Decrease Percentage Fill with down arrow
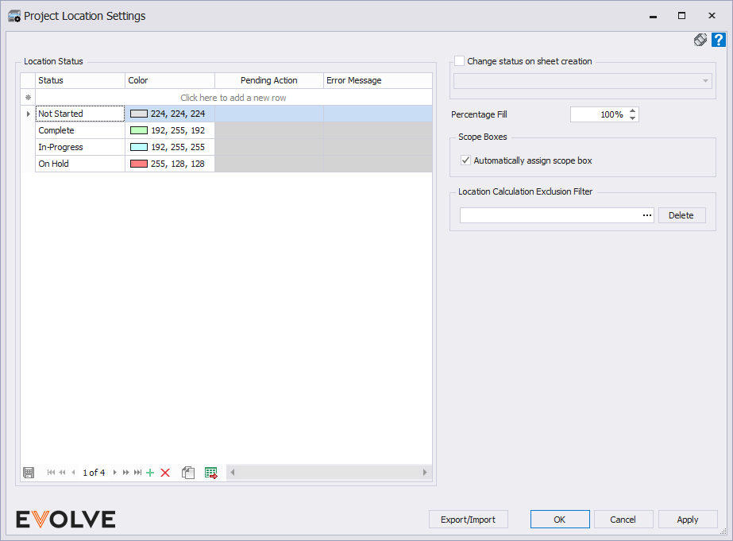Image resolution: width=733 pixels, height=541 pixels. 632,118
